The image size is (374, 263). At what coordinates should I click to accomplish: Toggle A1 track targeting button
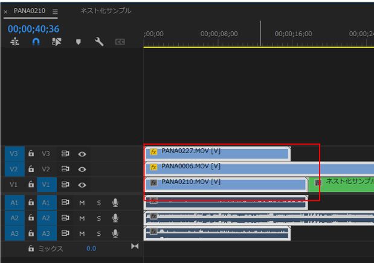(x=47, y=203)
